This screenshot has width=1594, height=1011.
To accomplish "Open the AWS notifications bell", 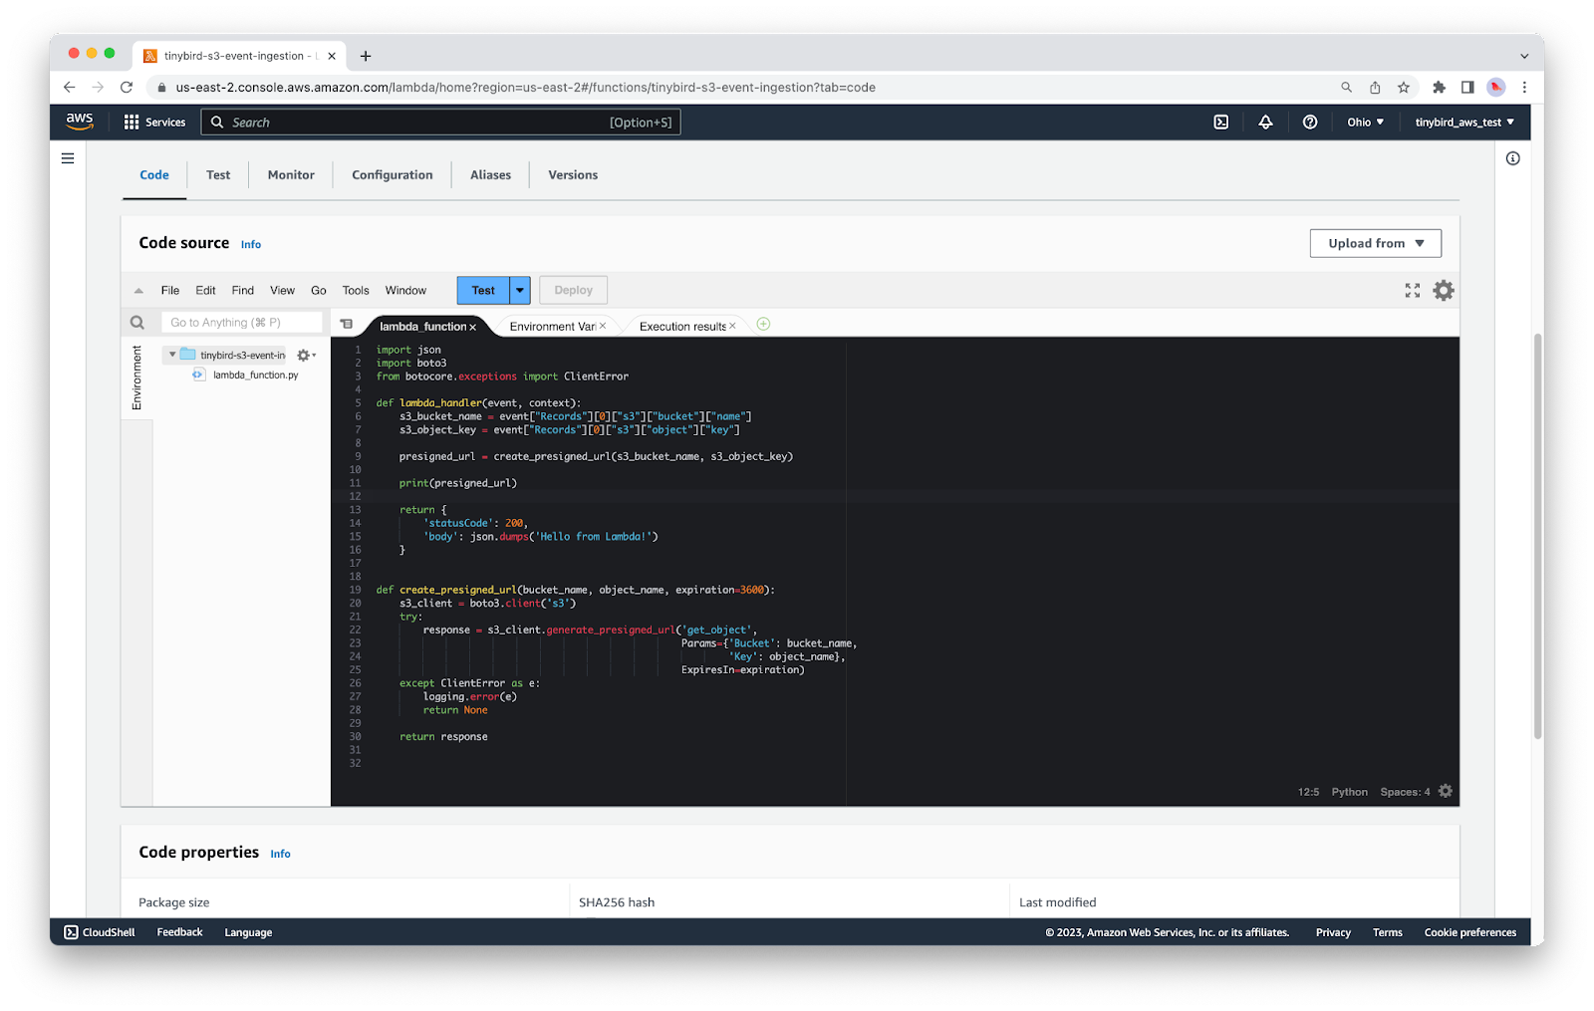I will [x=1265, y=123].
